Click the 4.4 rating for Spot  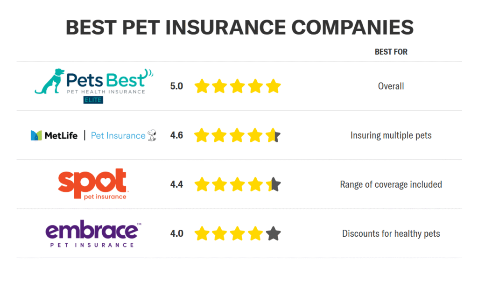click(x=176, y=184)
